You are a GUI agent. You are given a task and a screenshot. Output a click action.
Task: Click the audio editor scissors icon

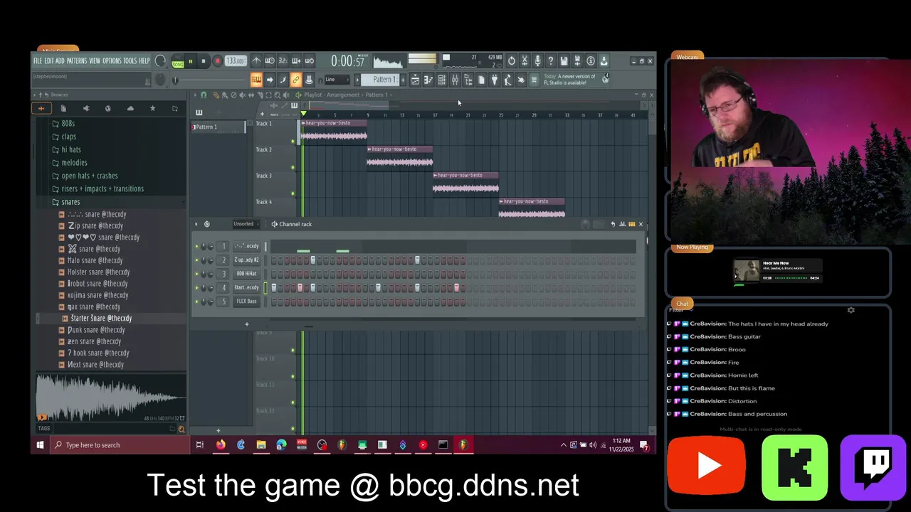tap(525, 61)
